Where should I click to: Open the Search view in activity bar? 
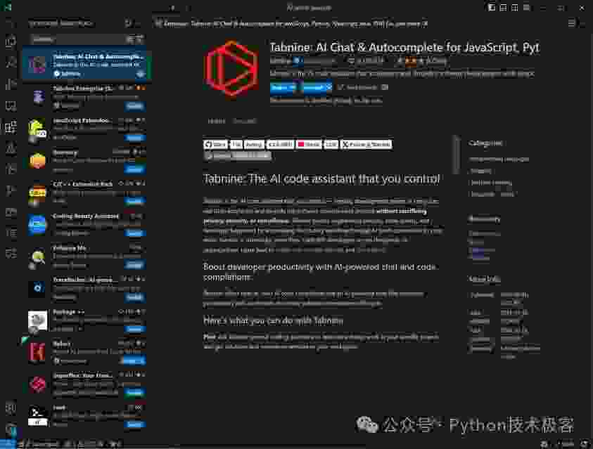(11, 62)
